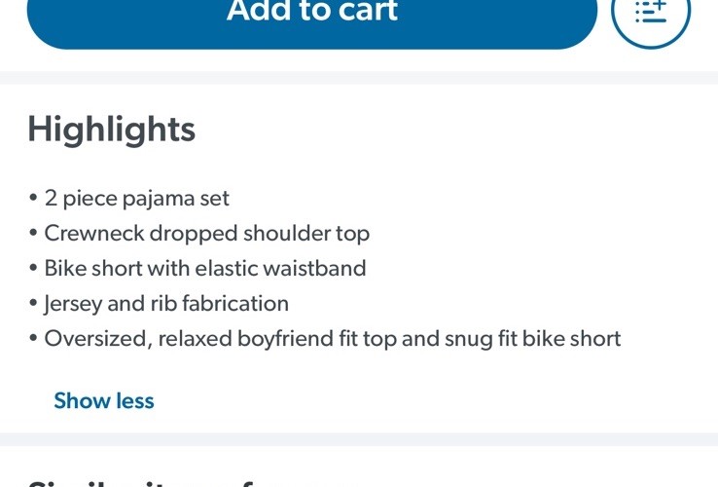Click the word 'Oversized' in the last highlight

[93, 339]
